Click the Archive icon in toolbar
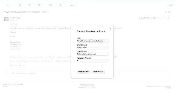 coord(20,5)
